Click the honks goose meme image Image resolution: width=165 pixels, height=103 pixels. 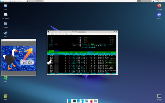coord(18,59)
